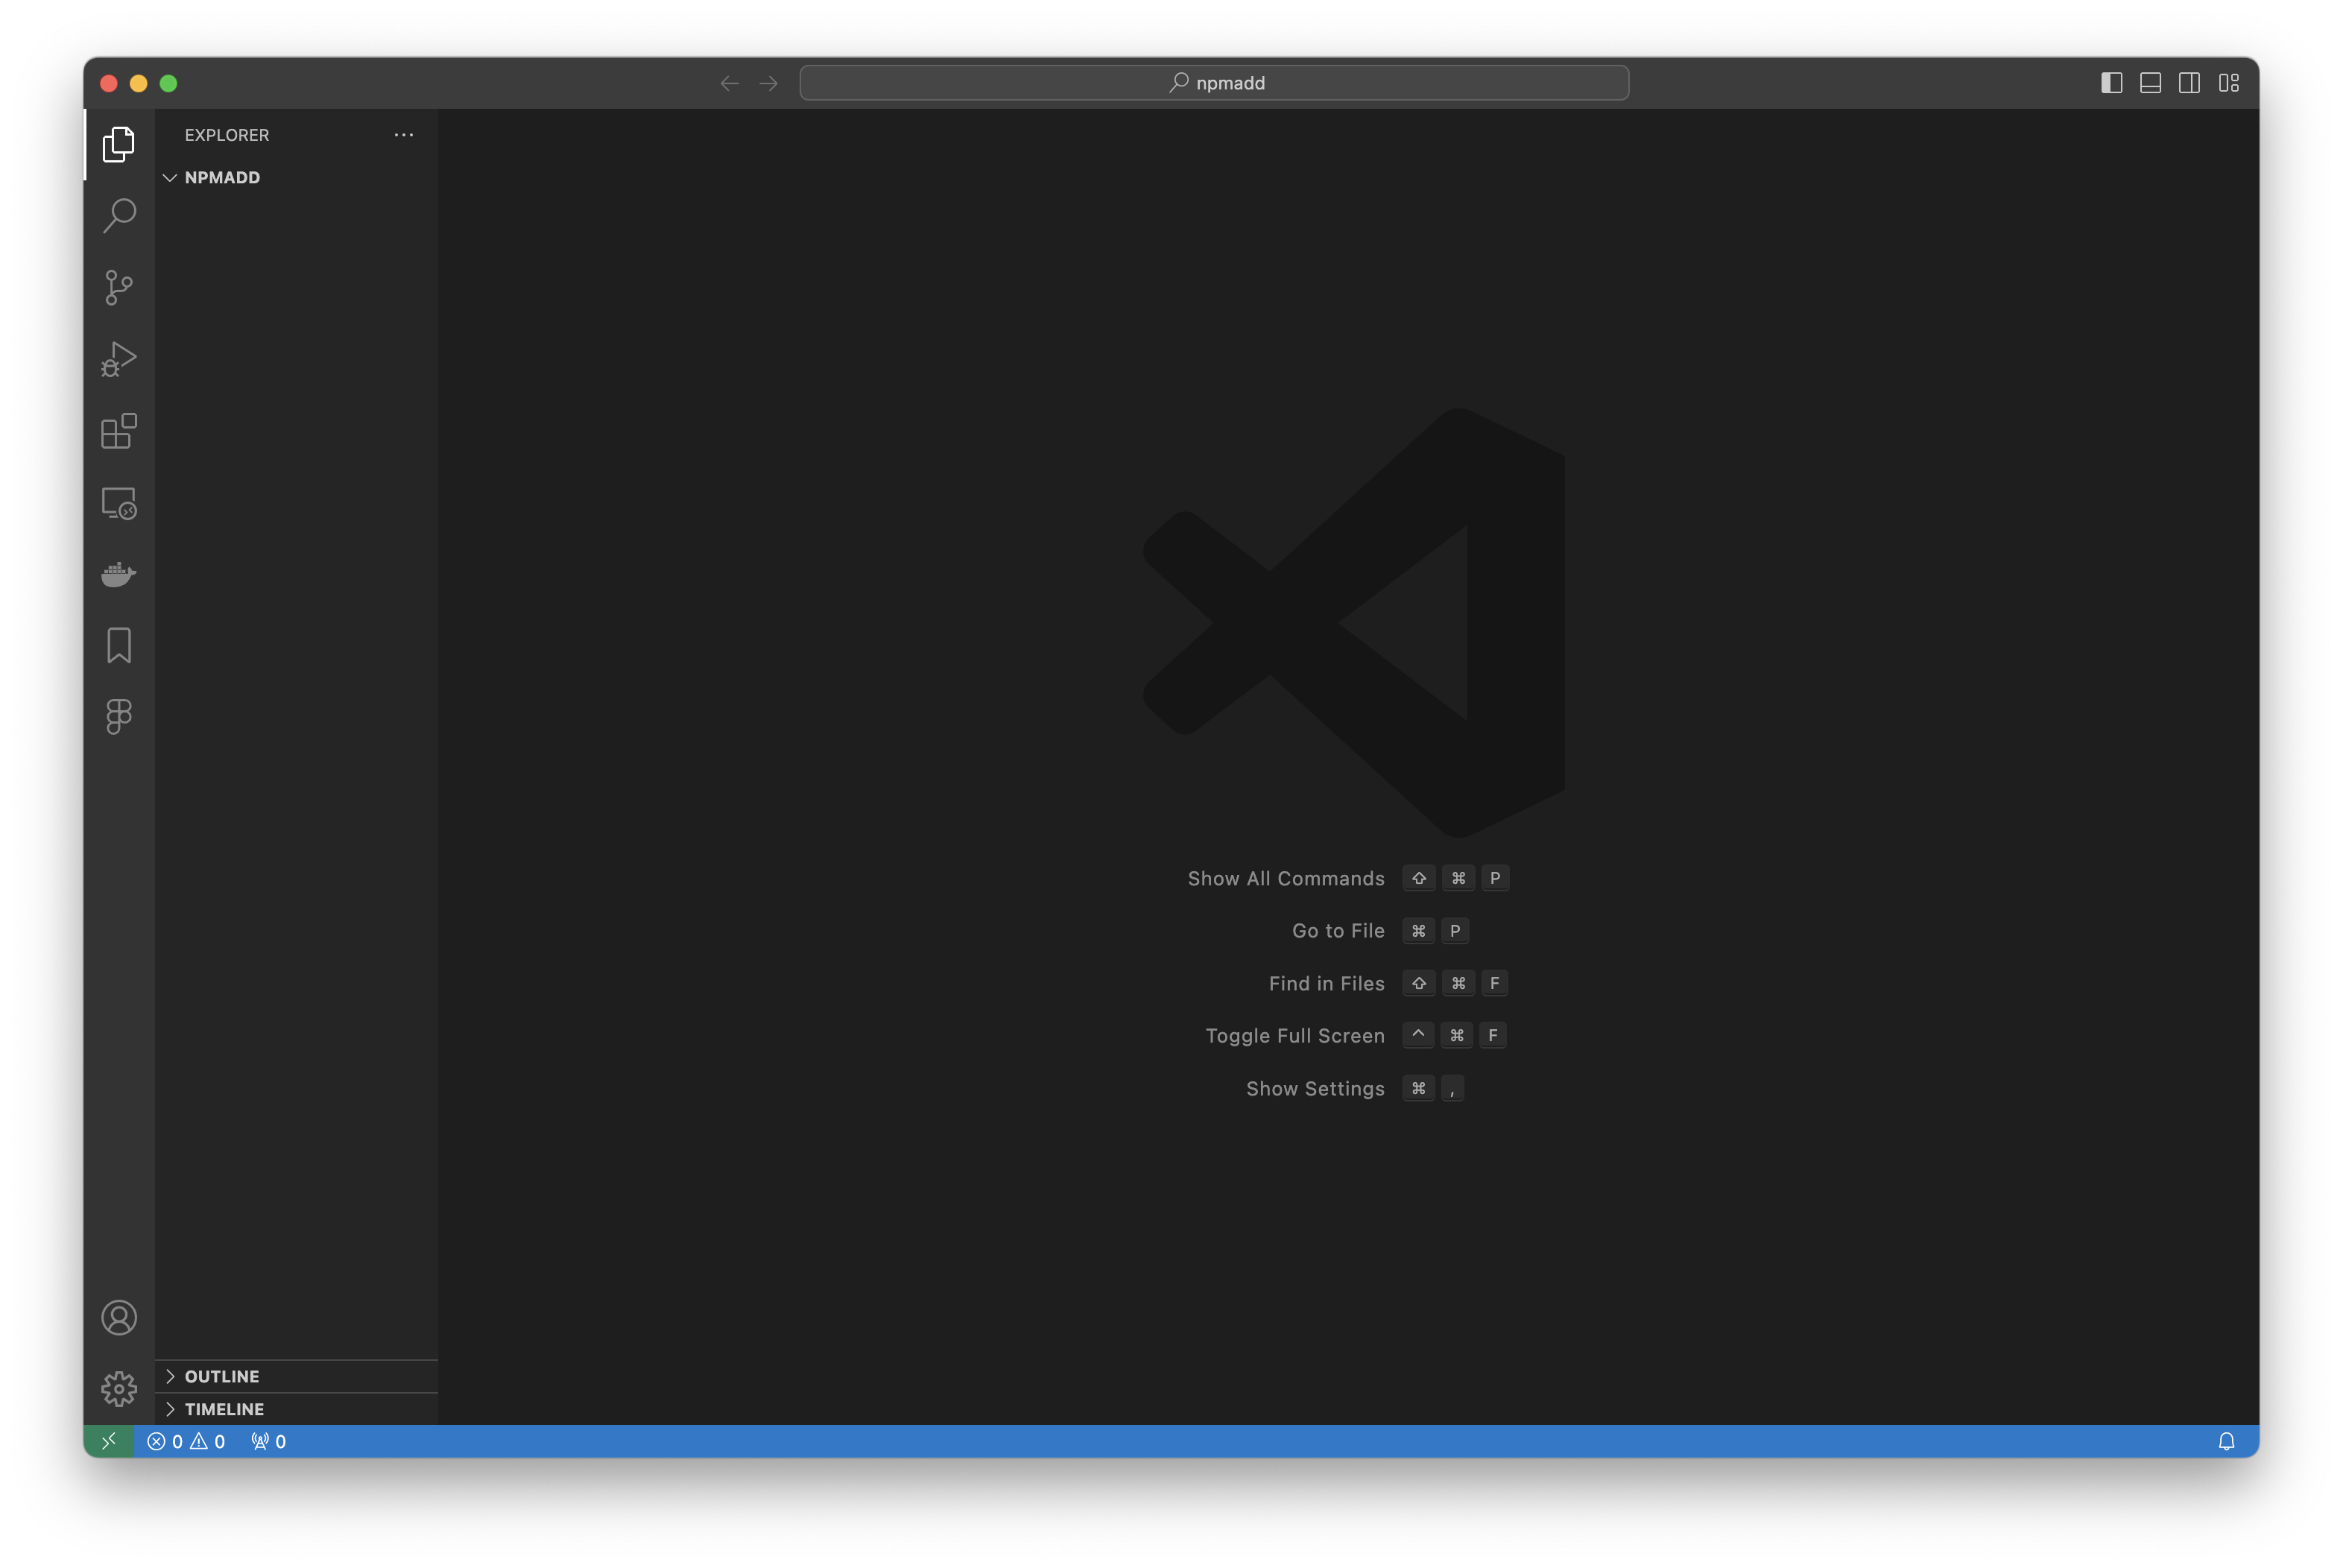2343x1568 pixels.
Task: Open the Source Control view
Action: click(x=119, y=288)
